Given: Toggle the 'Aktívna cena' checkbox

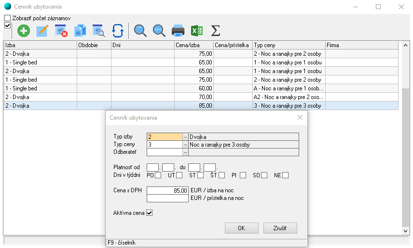Looking at the screenshot, I should pos(149,213).
